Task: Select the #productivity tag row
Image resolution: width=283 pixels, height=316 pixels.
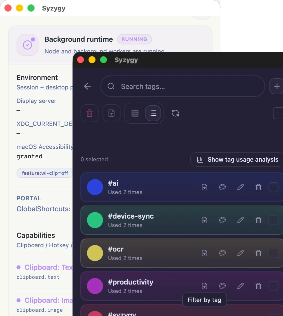Action: click(182, 286)
